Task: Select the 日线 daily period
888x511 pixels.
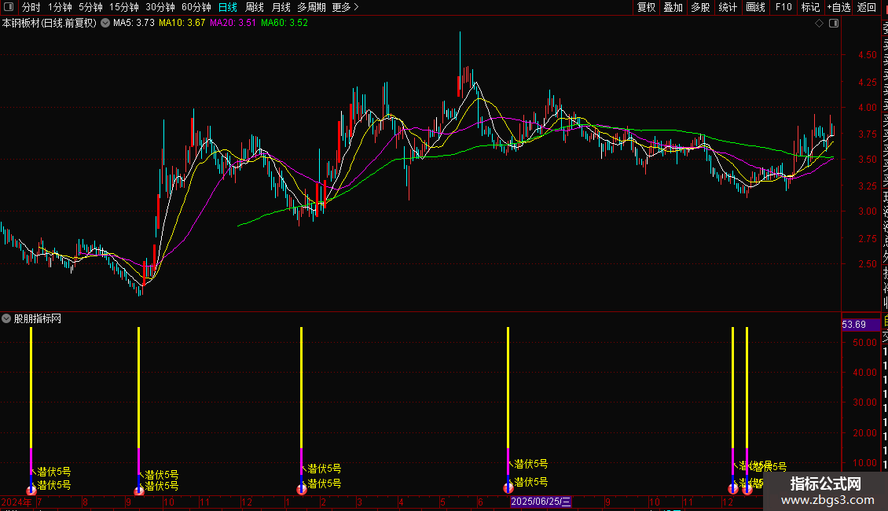Action: (228, 7)
